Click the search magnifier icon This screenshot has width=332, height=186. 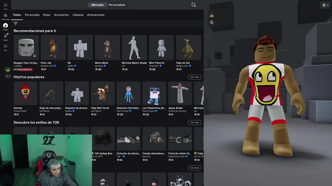point(193,5)
